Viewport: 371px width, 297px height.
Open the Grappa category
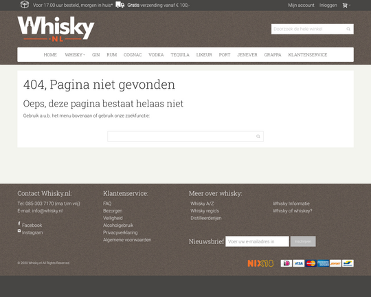273,55
